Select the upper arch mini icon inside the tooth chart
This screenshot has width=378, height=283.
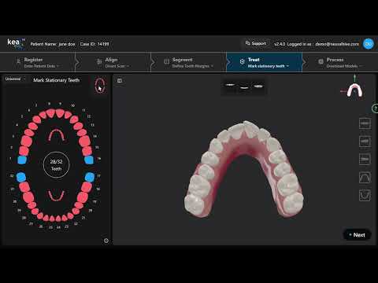[x=56, y=135]
